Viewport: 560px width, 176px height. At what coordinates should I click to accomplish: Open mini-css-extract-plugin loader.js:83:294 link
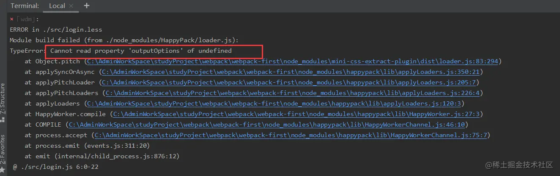pyautogui.click(x=293, y=62)
